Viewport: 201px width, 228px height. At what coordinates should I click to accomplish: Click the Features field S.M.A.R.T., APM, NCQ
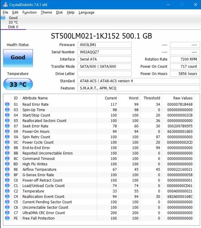click(139, 88)
